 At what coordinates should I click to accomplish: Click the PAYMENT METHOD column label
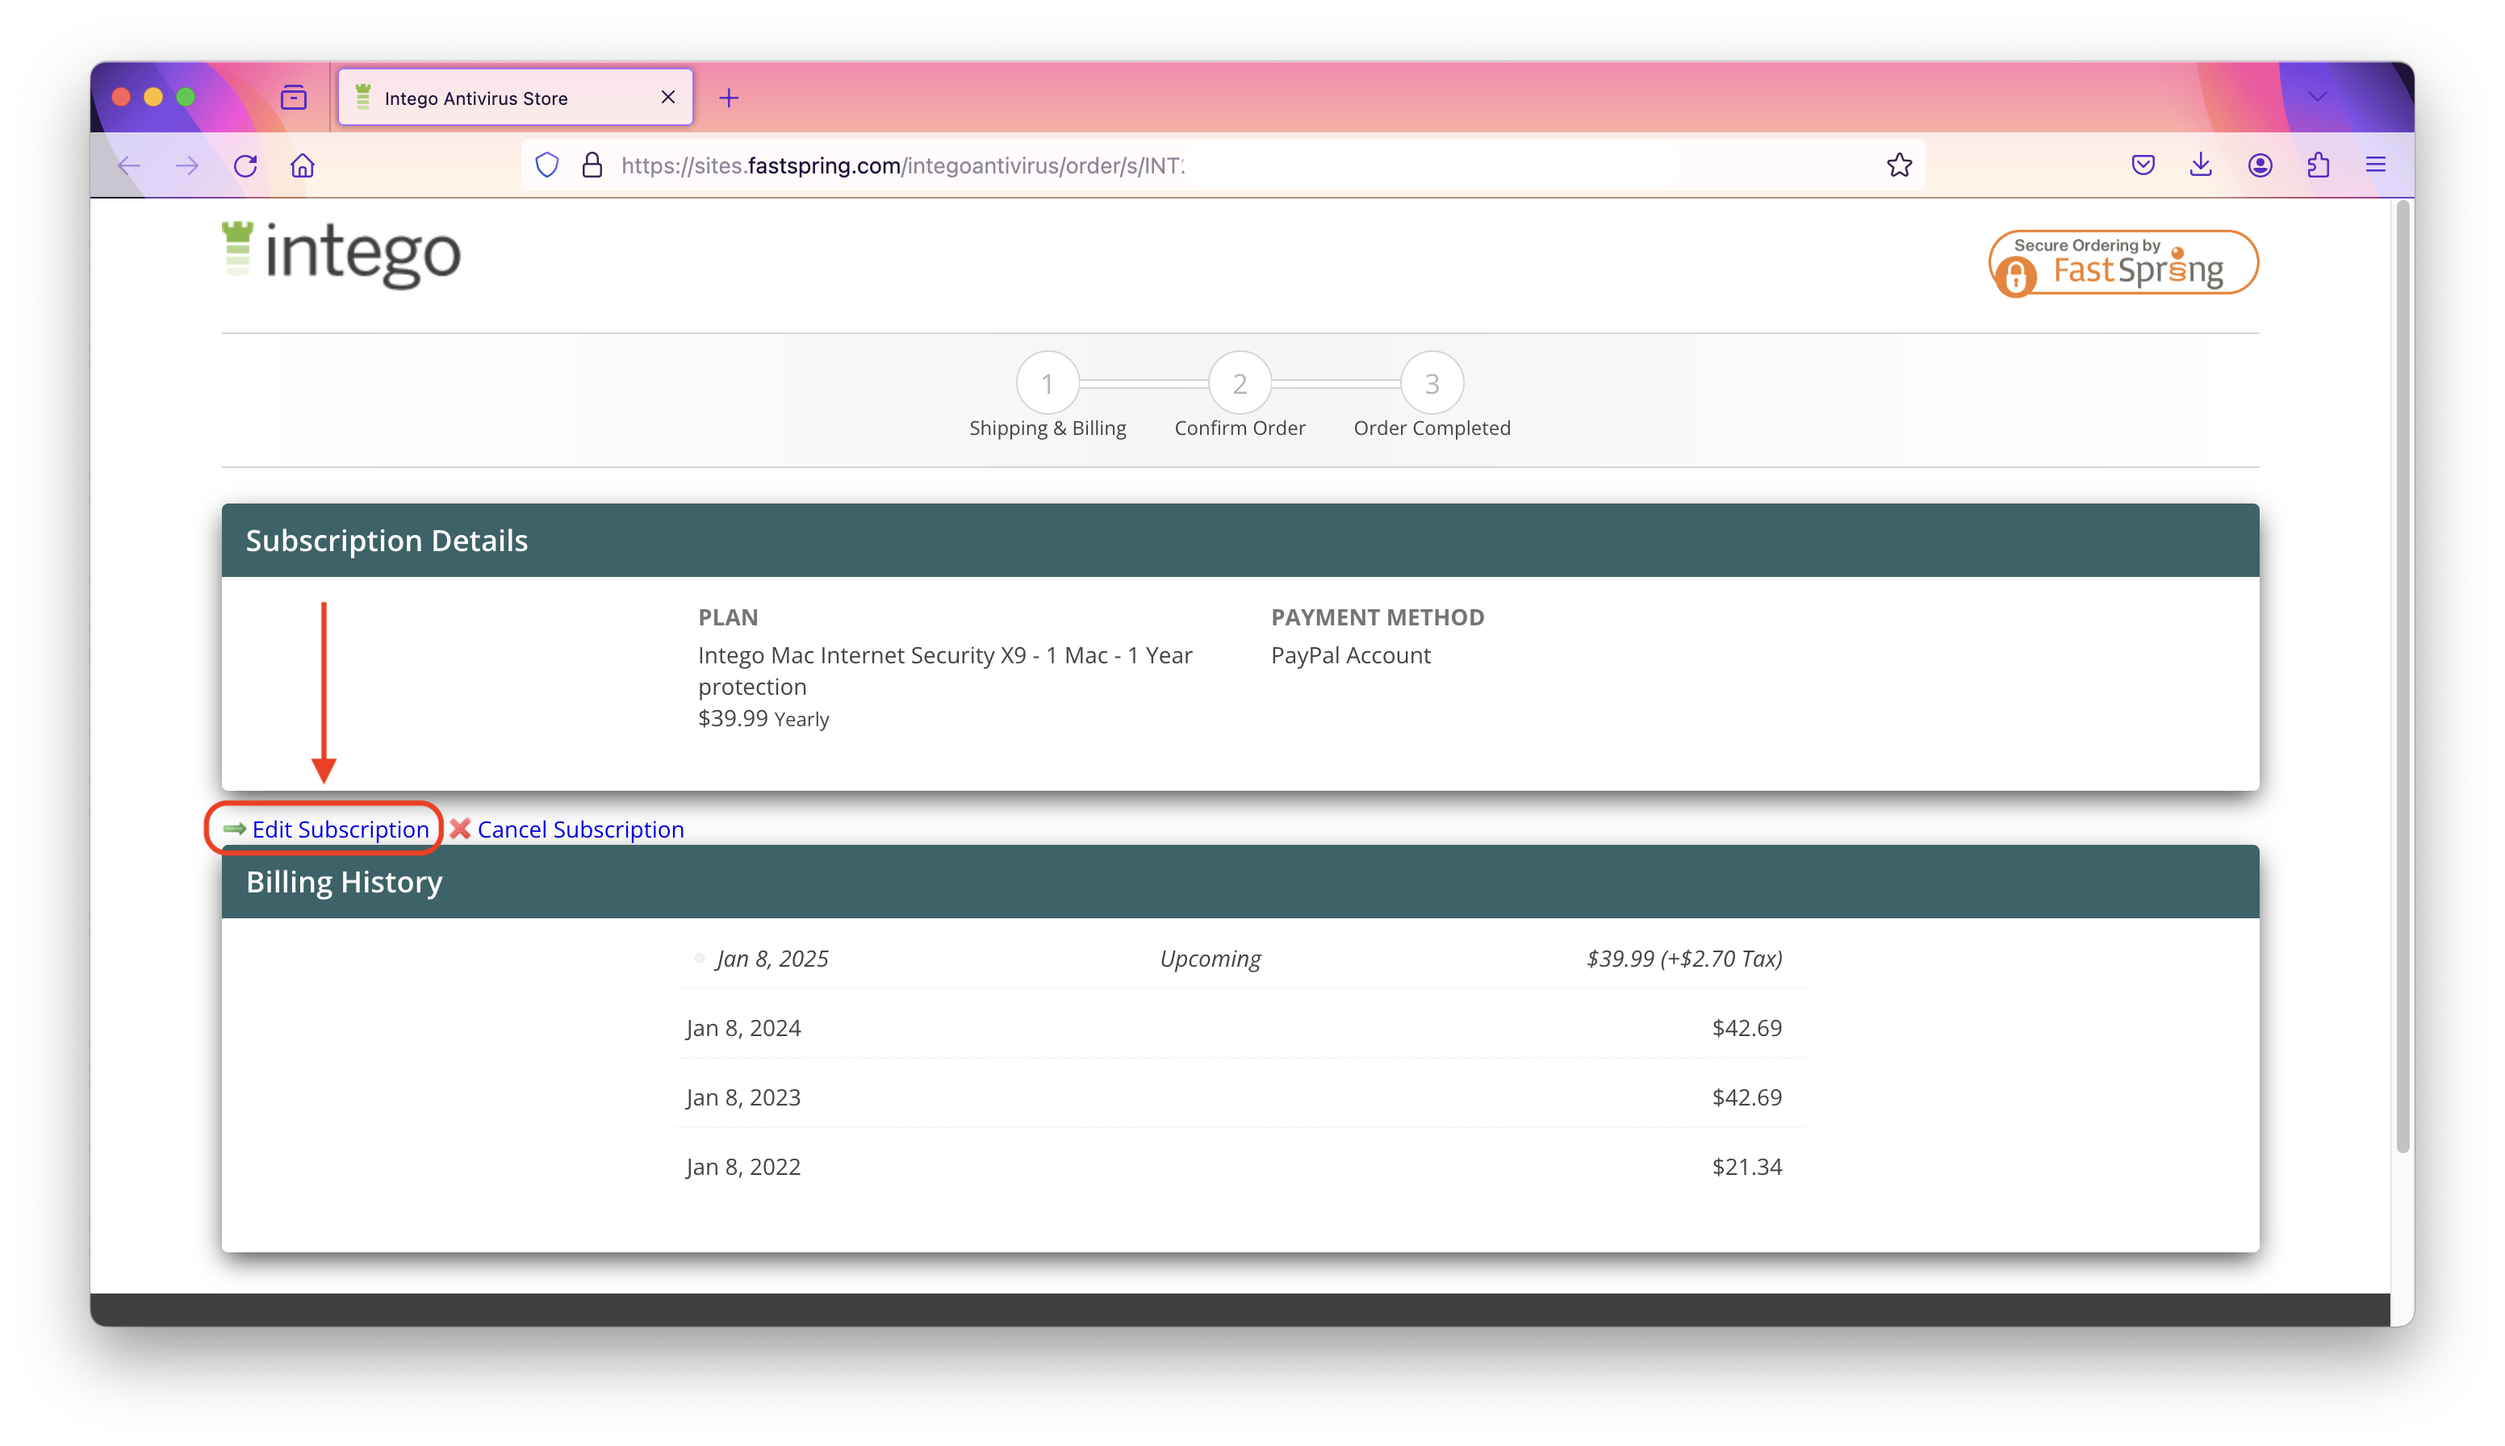tap(1378, 618)
